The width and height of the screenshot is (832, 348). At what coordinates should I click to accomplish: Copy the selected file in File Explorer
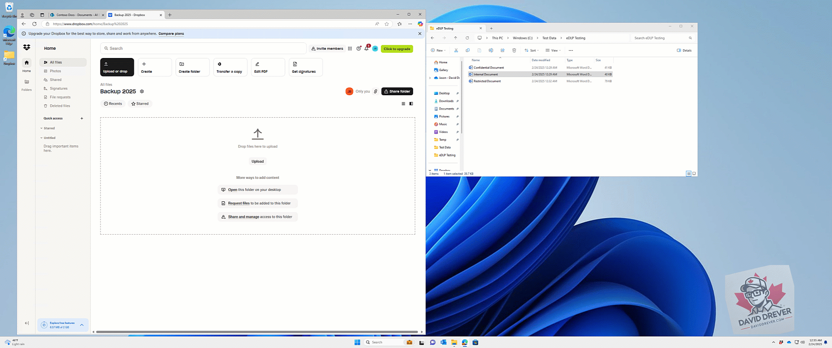tap(468, 50)
